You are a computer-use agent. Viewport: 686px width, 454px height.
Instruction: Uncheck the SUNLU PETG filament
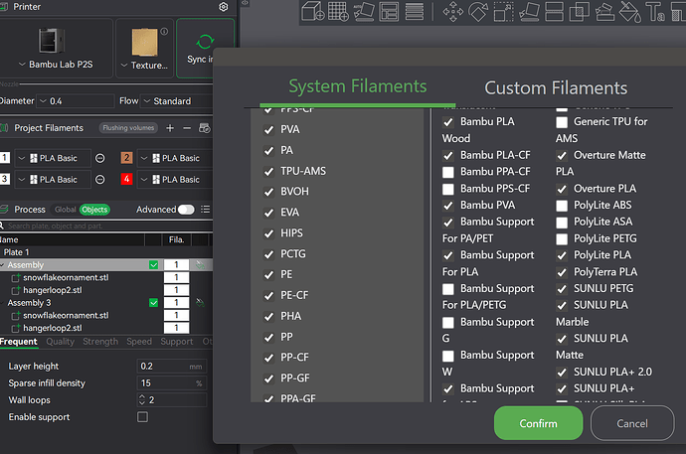(x=562, y=289)
